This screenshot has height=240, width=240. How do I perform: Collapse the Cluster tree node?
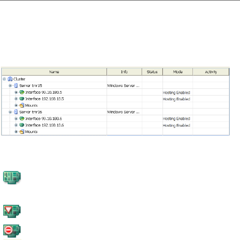coord(4,79)
